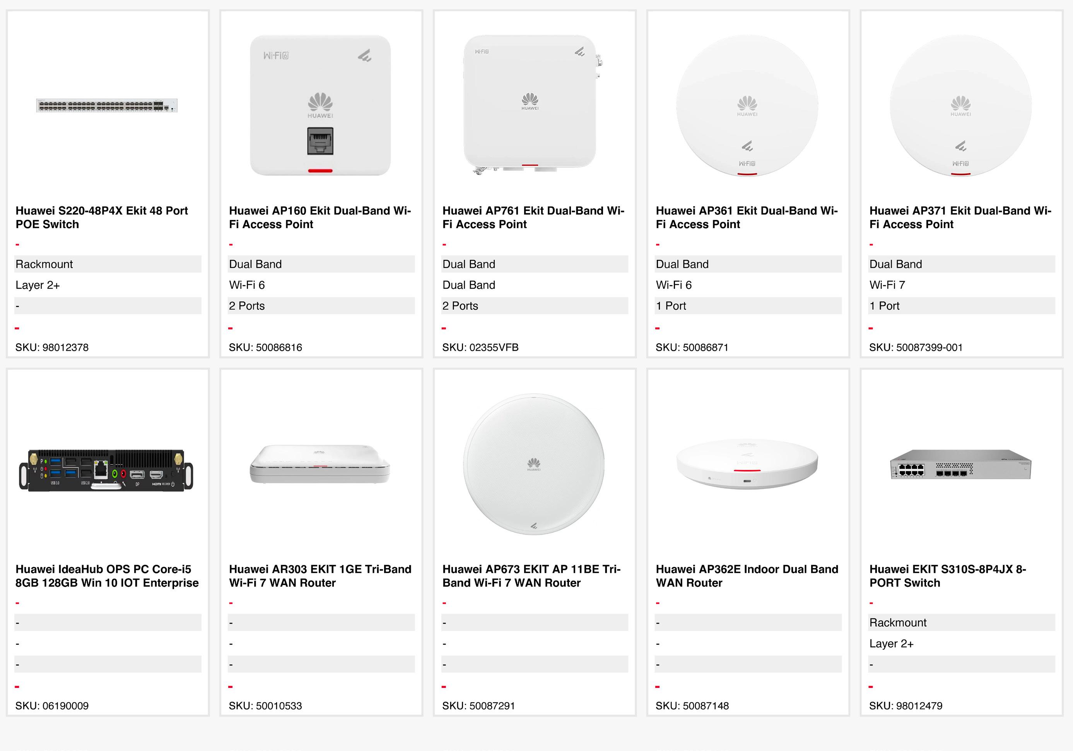This screenshot has width=1073, height=751.
Task: Click the S220-48P4X 48 Port switch image
Action: pyautogui.click(x=107, y=106)
